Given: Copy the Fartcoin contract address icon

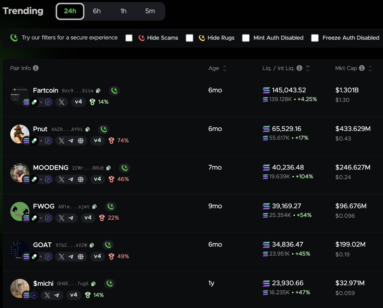Looking at the screenshot, I should click(98, 91).
